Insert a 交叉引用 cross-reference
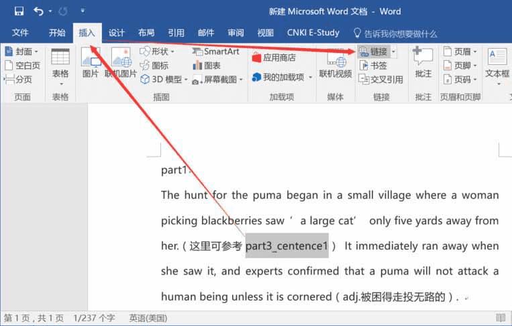512x326 pixels. click(380, 80)
